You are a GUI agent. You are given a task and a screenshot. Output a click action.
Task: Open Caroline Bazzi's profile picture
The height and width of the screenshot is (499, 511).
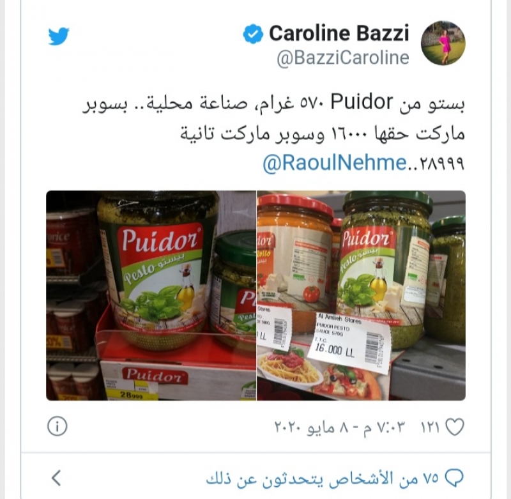[443, 43]
